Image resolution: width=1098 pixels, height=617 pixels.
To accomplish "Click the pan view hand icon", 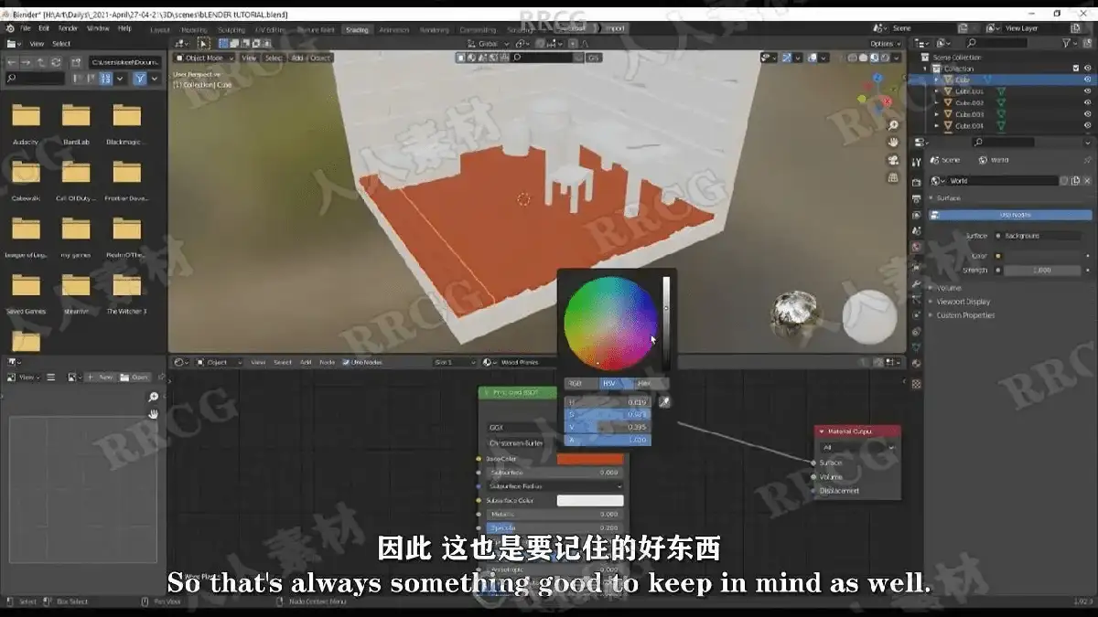I will pos(893,143).
